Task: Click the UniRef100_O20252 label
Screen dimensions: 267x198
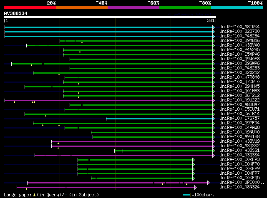Action: (239, 73)
